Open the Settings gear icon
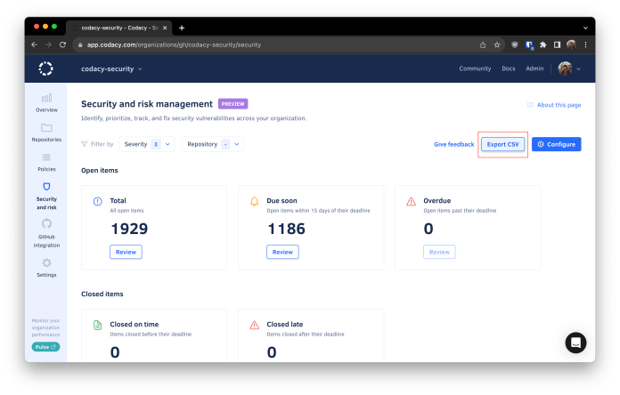620x395 pixels. [x=46, y=262]
